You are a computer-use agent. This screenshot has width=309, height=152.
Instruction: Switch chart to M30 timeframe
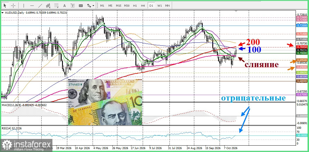[127, 6]
